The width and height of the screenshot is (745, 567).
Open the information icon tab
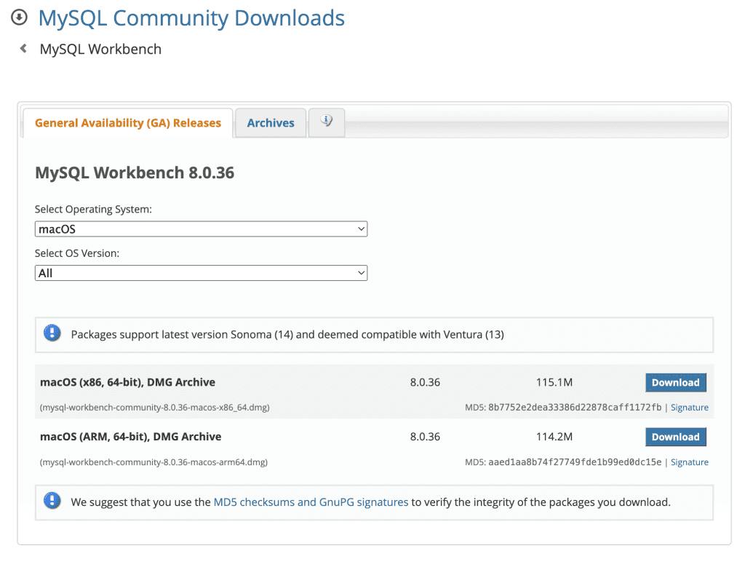[x=327, y=122]
